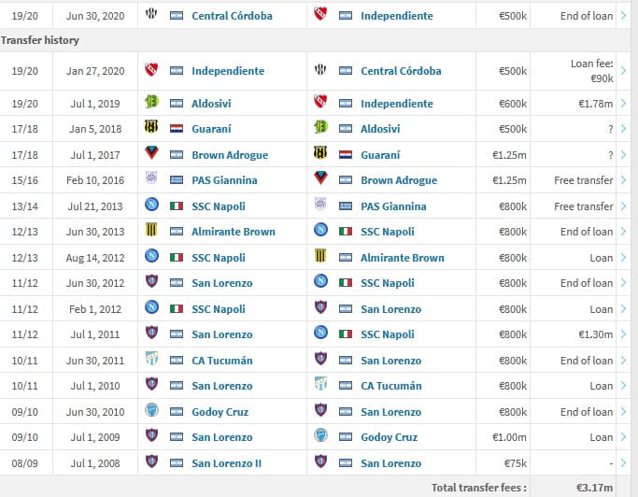
Task: Click Almirante Brown crest in the Jun 30, 2013 row
Action: click(x=151, y=231)
